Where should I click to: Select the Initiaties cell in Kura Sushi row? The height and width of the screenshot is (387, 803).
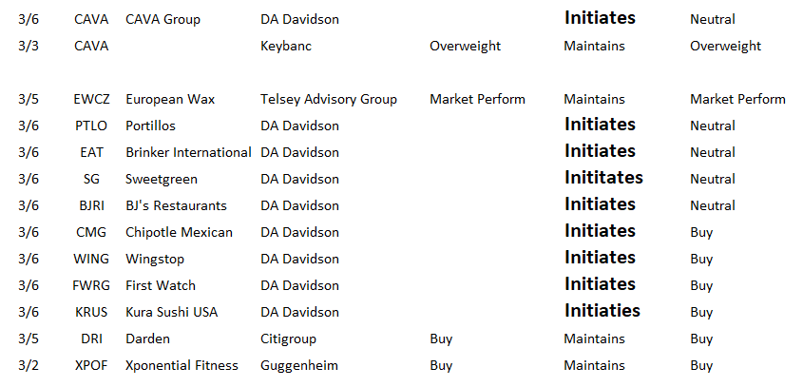(602, 311)
